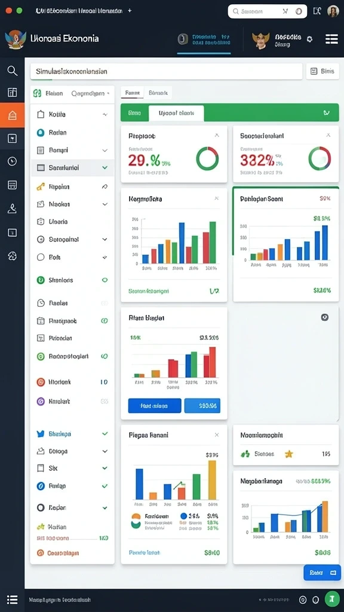Switch to the Bárnork tab
Viewport: 344px width, 612px height.
158,93
